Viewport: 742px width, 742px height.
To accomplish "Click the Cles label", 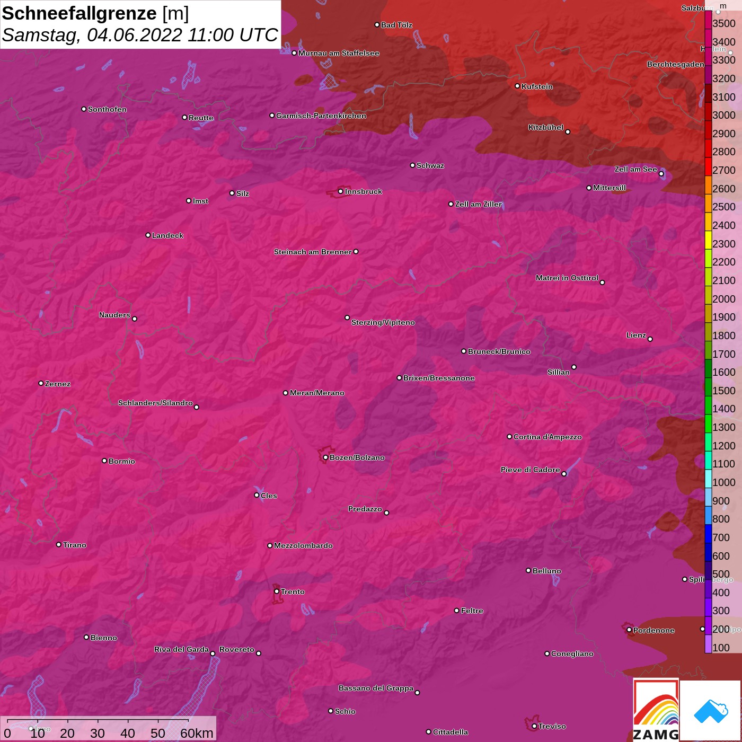I will click(x=269, y=496).
